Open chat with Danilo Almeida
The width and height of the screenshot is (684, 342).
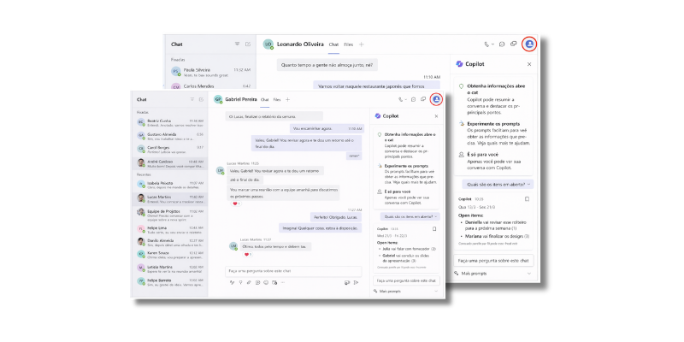pos(170,242)
